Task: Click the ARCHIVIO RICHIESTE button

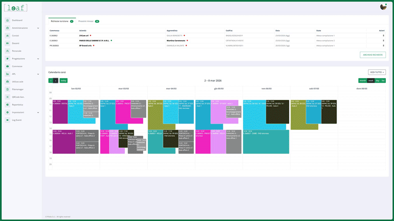Action: [373, 55]
